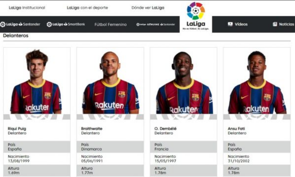This screenshot has width=295, height=177.
Task: Open LaLiga con el deporte link
Action: (87, 8)
